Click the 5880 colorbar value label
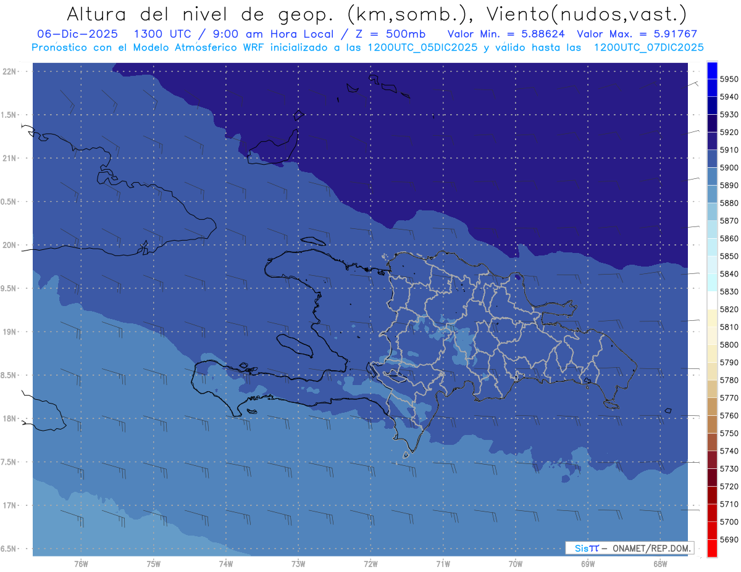 729,203
